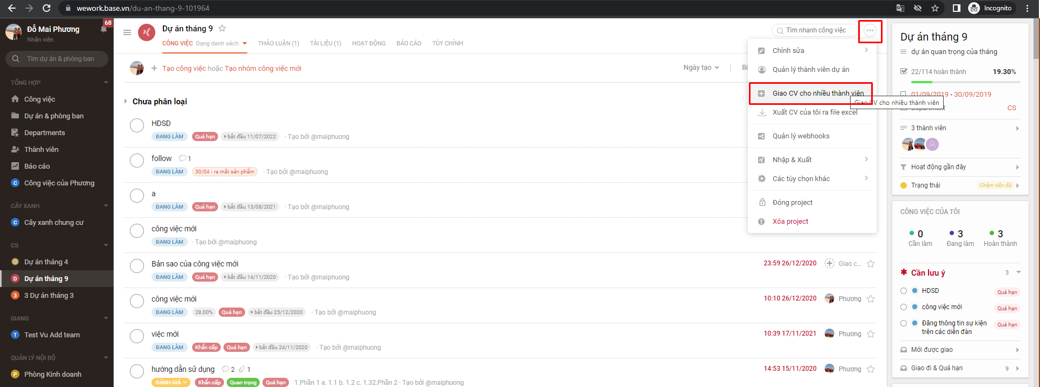
Task: Open the Chỉnh sửa submenu
Action: (x=812, y=50)
